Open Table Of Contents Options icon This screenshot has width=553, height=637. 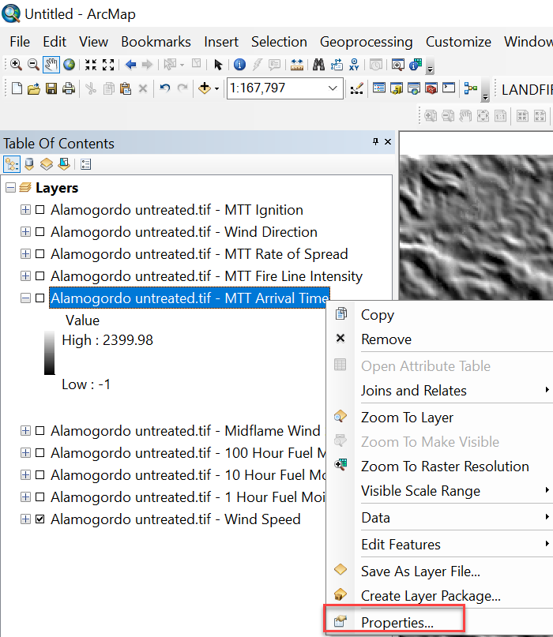(85, 164)
